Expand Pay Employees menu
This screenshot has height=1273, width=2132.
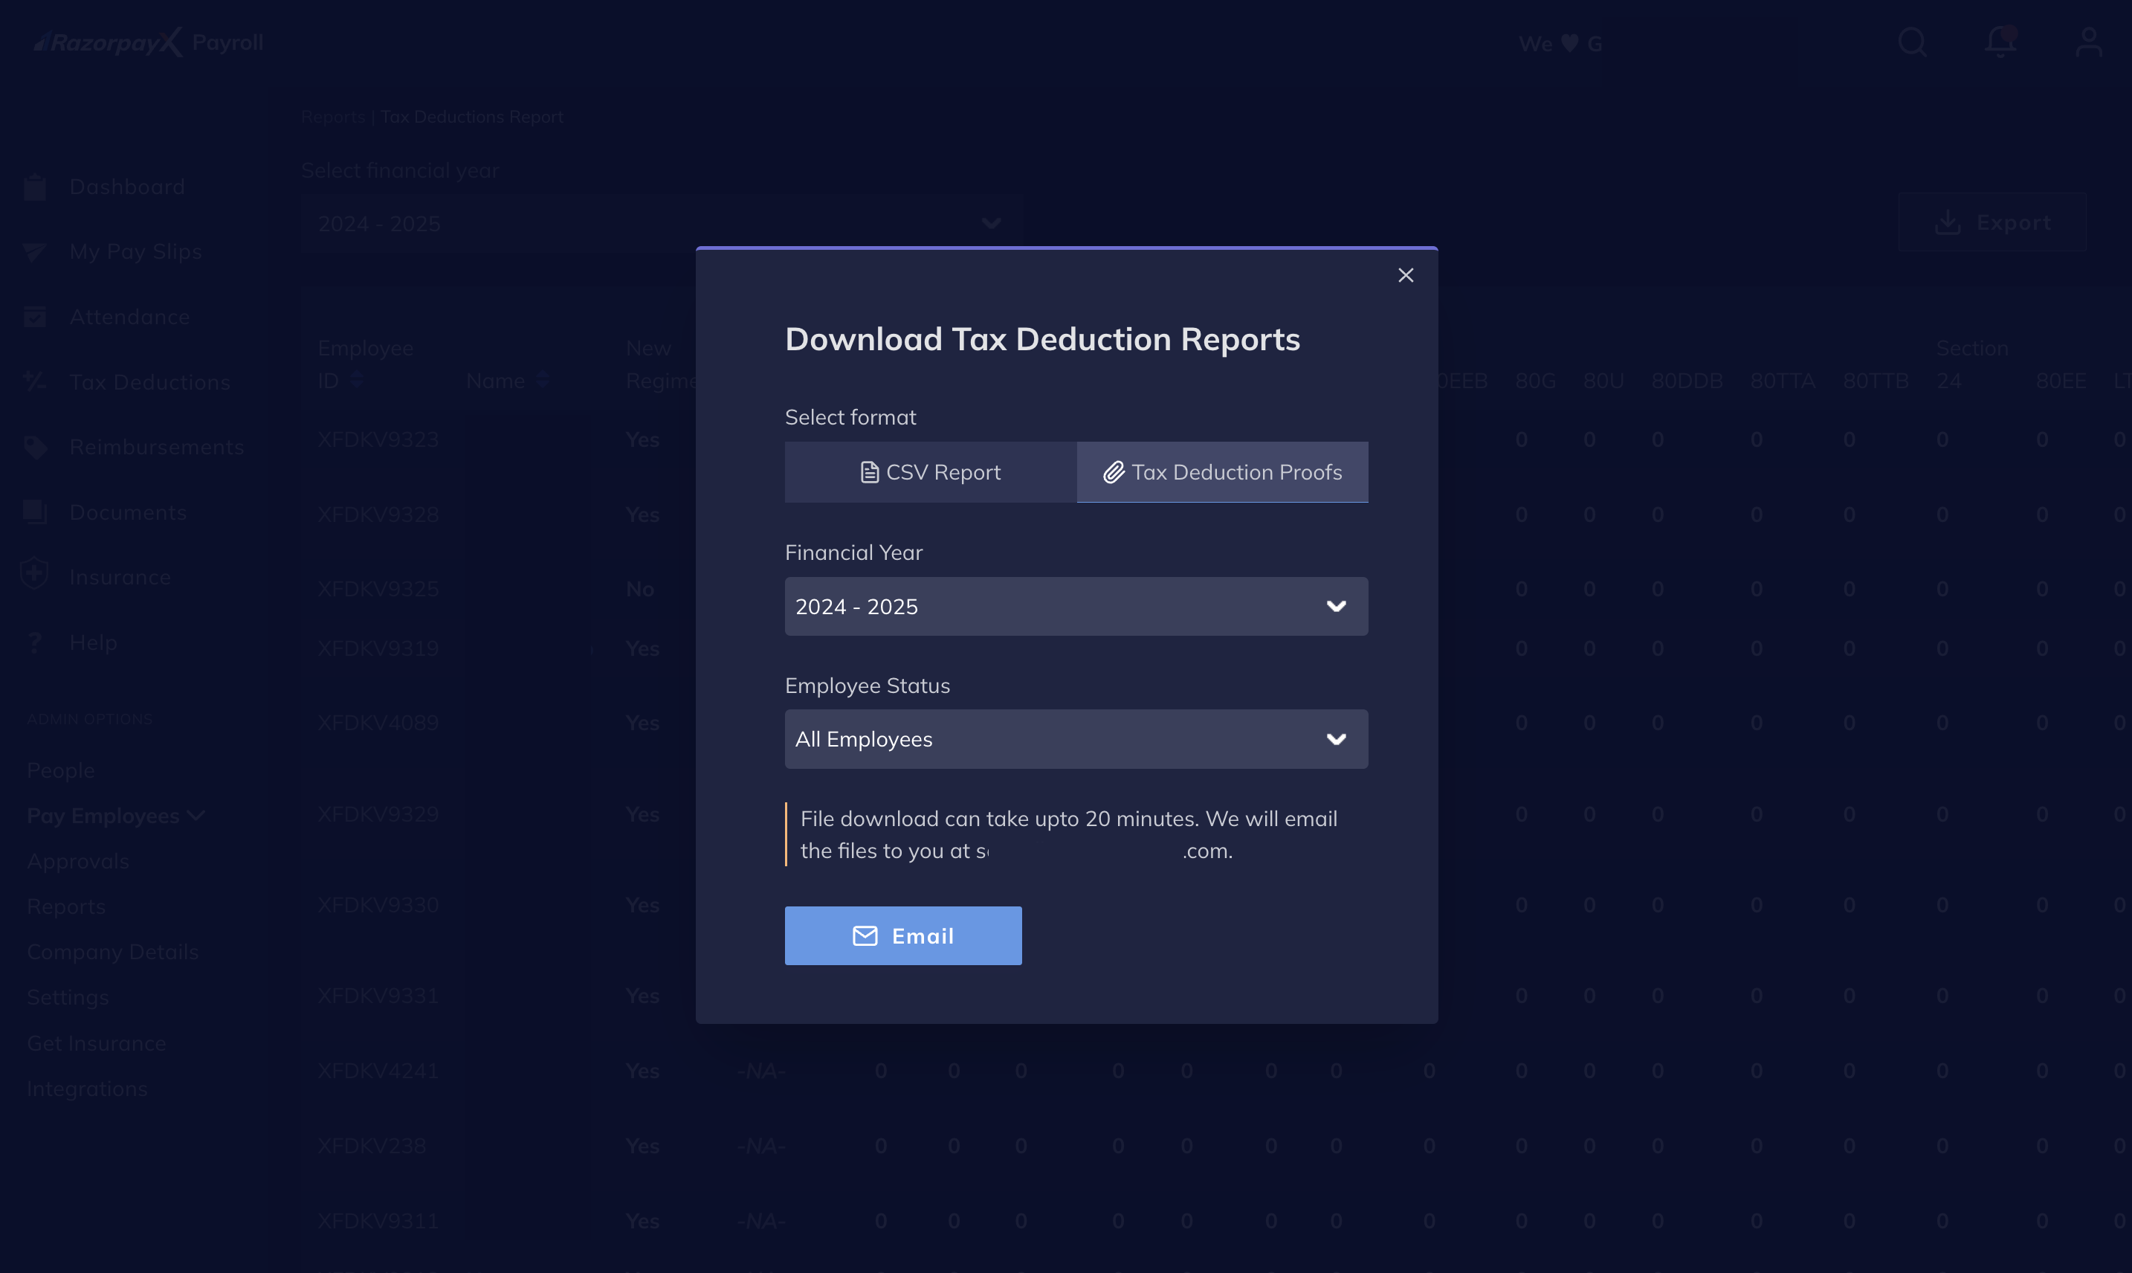coord(116,816)
